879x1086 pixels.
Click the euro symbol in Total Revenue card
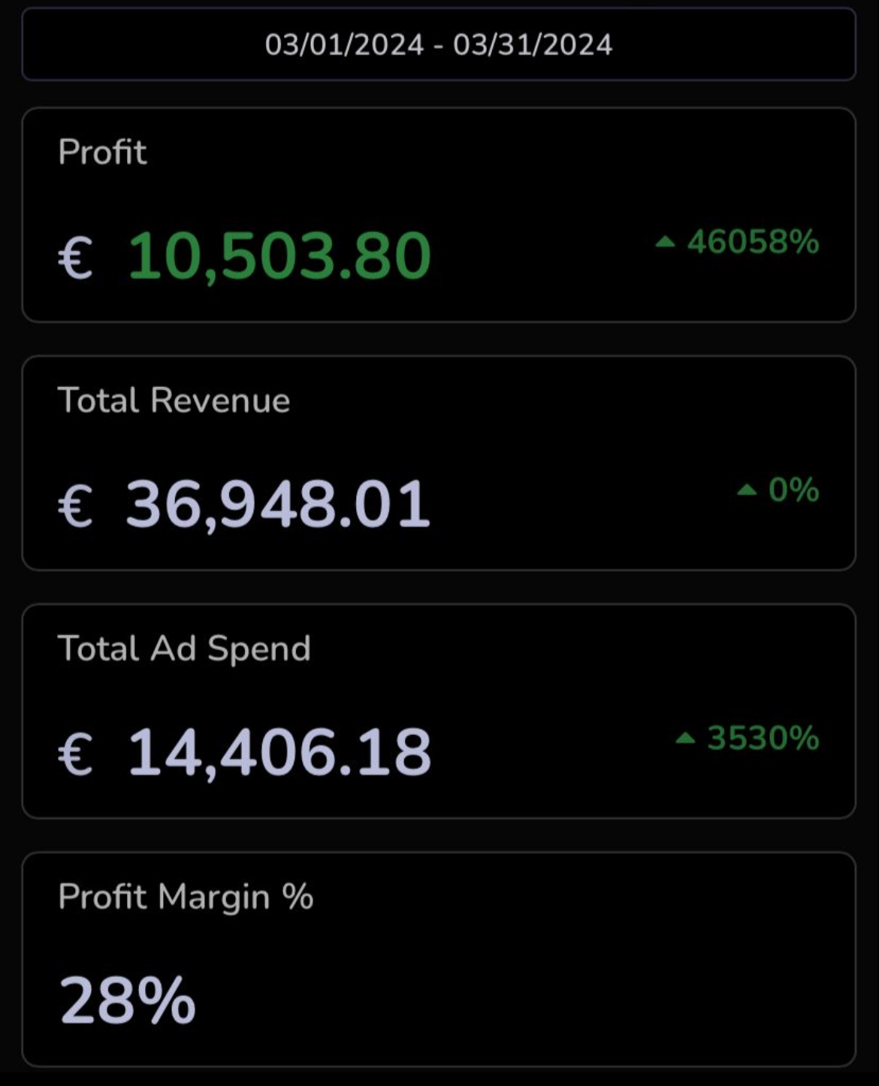point(75,505)
